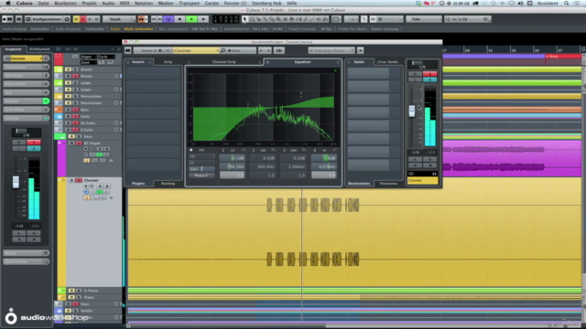Open the Apple menu
586x329 pixels.
click(x=8, y=4)
